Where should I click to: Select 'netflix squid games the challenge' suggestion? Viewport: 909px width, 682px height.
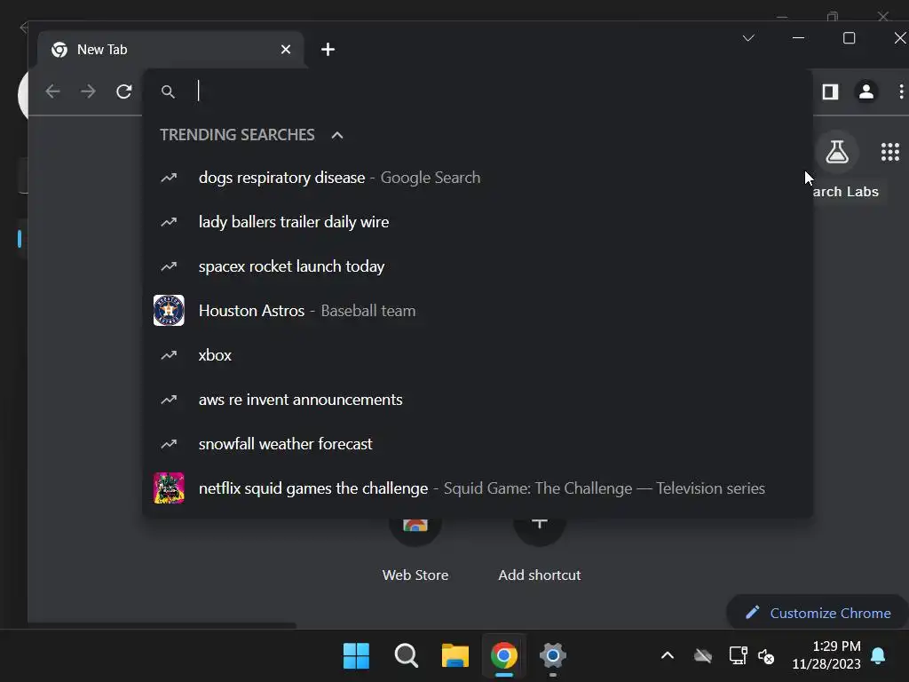tap(477, 488)
